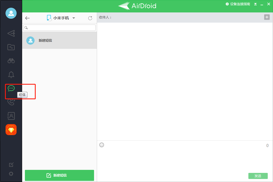
Task: Open the emoji smiley picker
Action: [102, 145]
